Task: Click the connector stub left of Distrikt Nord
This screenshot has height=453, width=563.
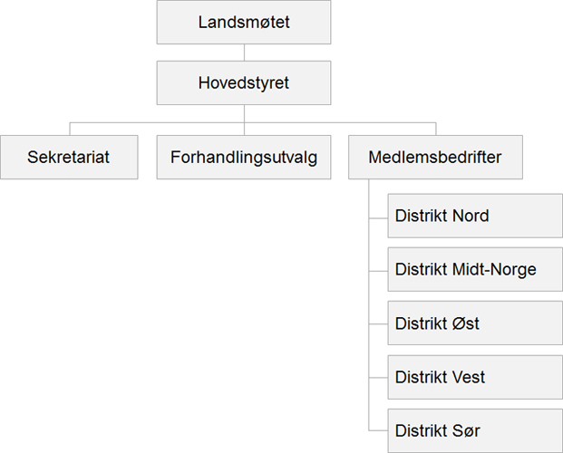Action: (x=378, y=217)
